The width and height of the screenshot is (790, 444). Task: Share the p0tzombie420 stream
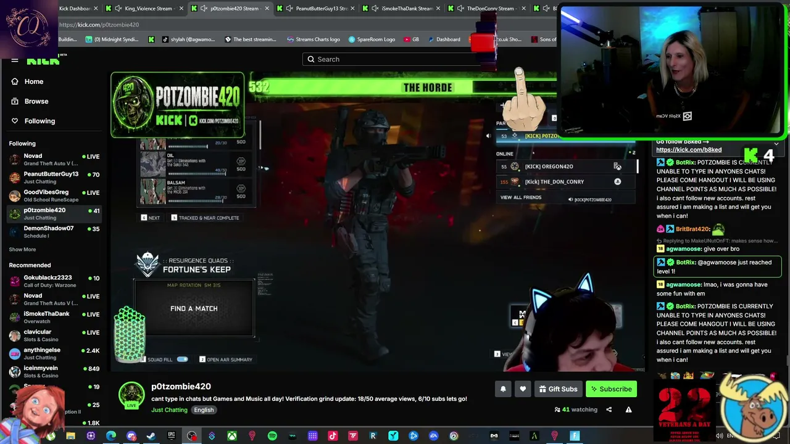(x=609, y=409)
